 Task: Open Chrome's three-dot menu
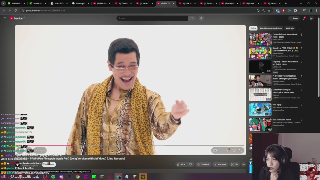316,10
